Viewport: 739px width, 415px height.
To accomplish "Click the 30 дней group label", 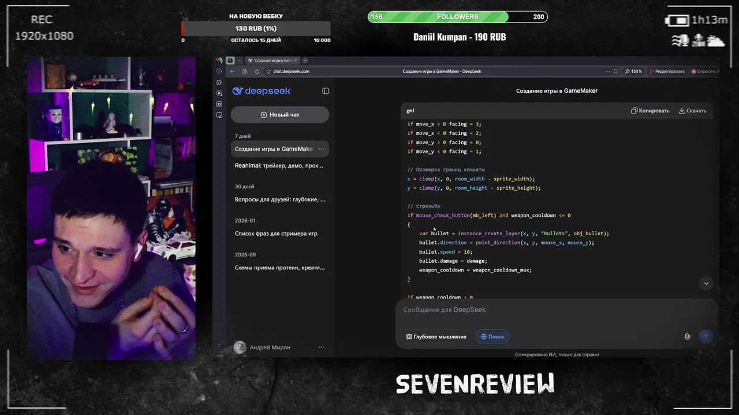I will pos(244,186).
